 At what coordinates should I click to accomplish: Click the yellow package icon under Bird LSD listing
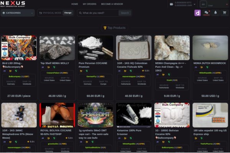tap(10, 71)
